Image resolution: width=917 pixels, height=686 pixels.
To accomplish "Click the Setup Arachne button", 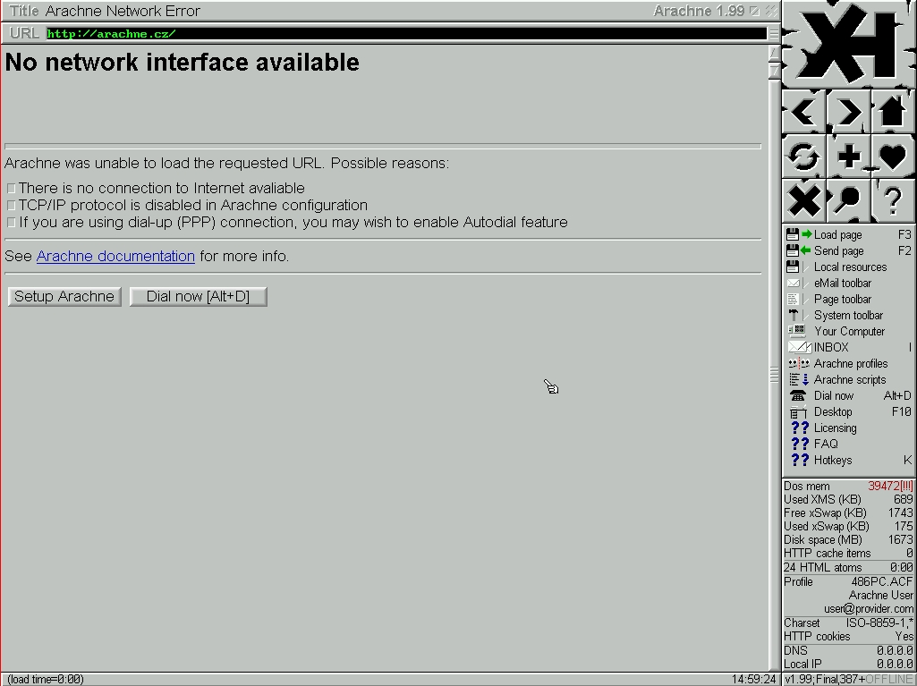I will point(64,297).
